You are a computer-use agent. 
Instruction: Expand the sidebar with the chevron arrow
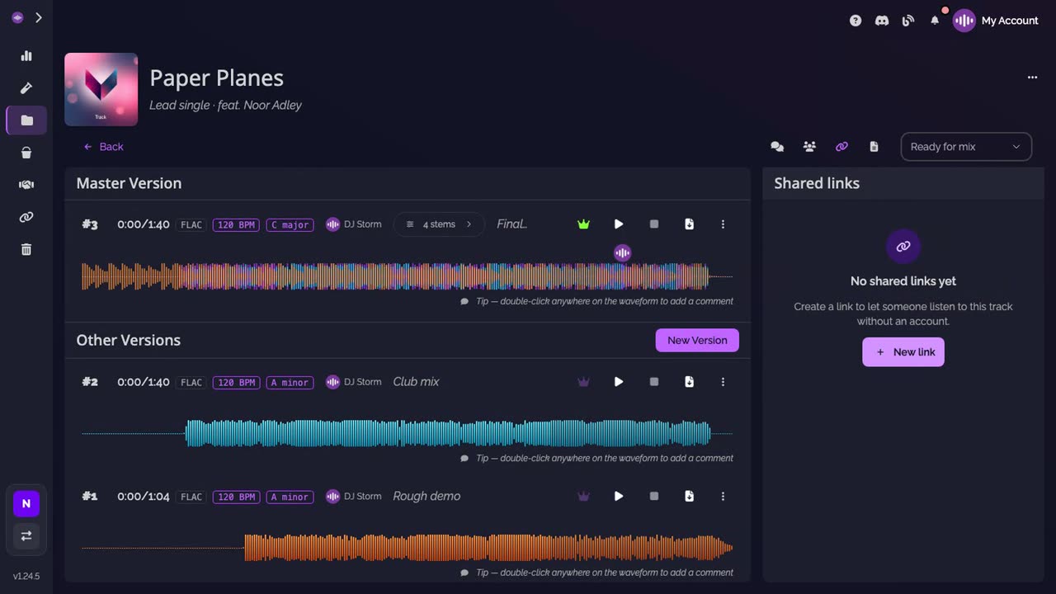(38, 17)
